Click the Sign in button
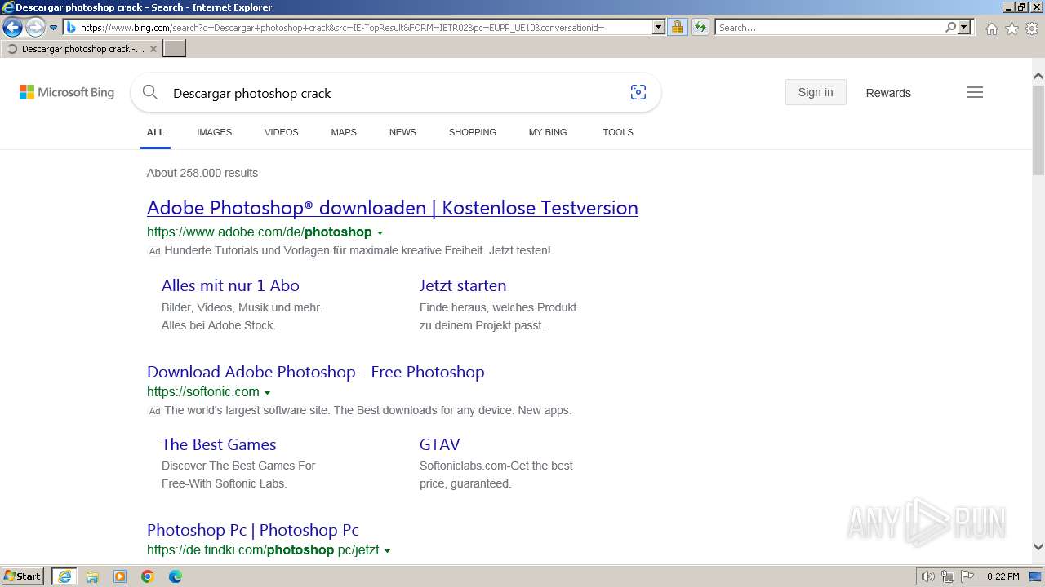Screen dimensions: 1045x587 pyautogui.click(x=816, y=92)
